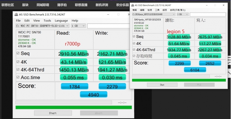Click the read score 1784
Screen dimensions: 231x119
click(74, 87)
